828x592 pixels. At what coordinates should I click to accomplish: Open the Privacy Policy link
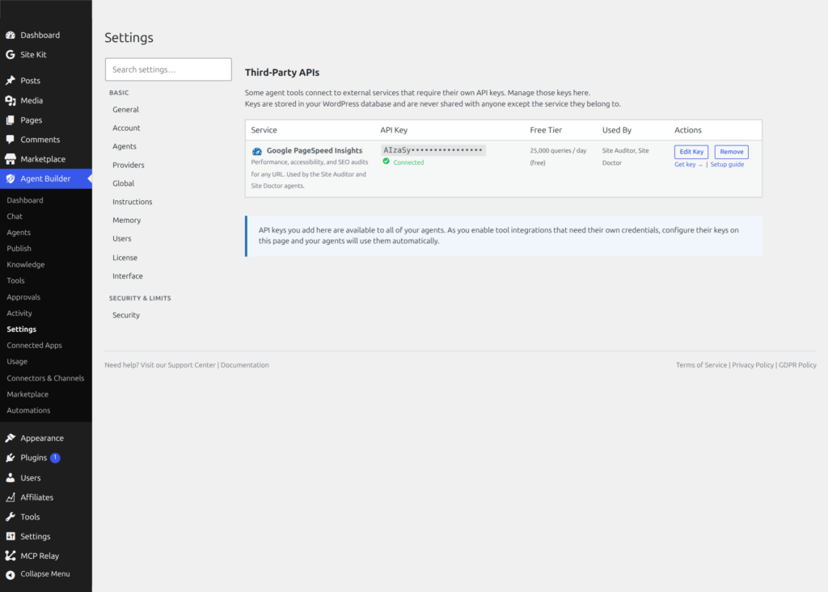pyautogui.click(x=753, y=365)
